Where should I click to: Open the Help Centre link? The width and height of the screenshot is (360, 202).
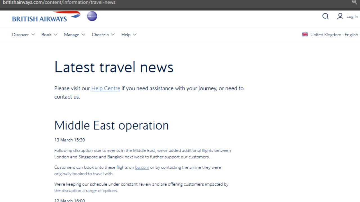click(105, 88)
